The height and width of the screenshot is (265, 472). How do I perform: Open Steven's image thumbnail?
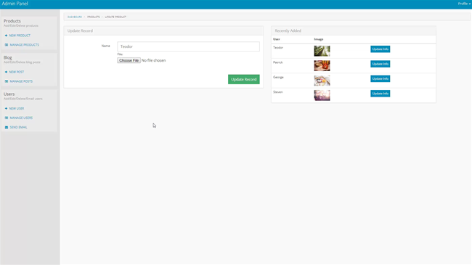pyautogui.click(x=322, y=95)
